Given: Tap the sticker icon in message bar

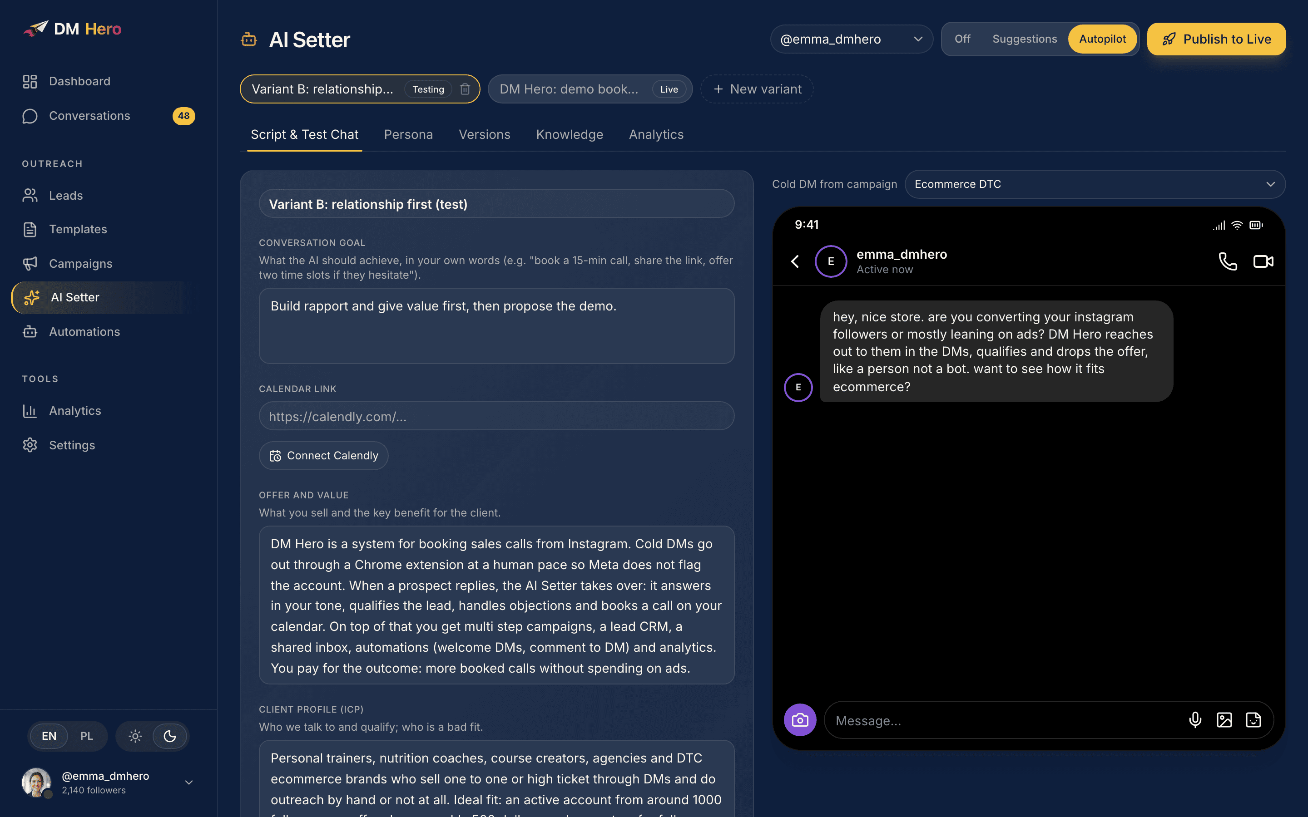Looking at the screenshot, I should click(x=1253, y=720).
